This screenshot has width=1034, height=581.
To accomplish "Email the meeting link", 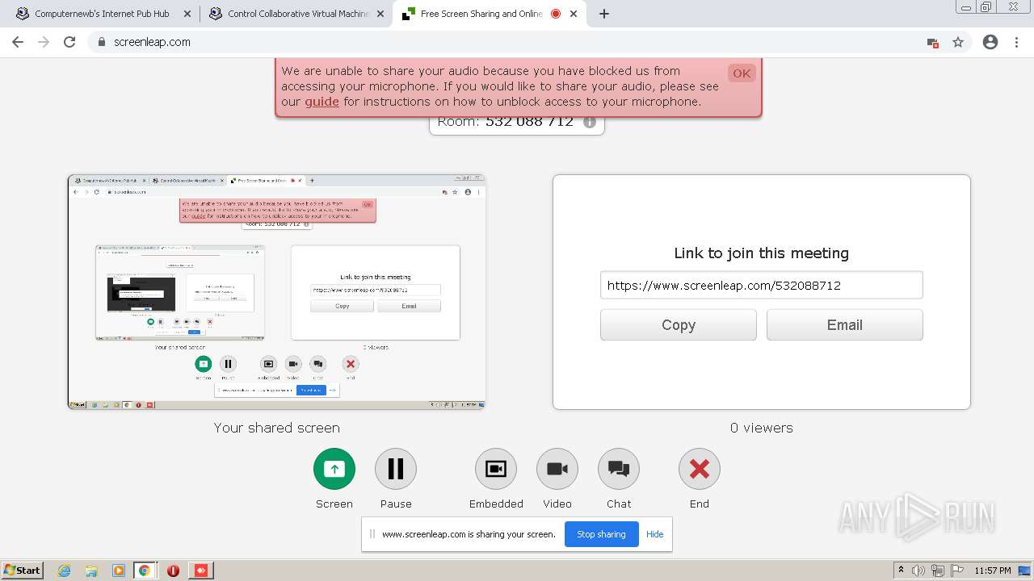I will pyautogui.click(x=845, y=325).
